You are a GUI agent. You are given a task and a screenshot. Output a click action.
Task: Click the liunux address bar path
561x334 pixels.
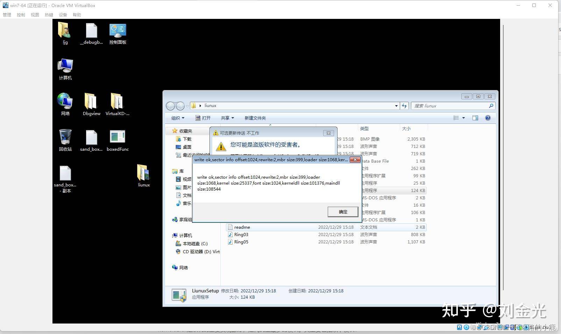click(210, 106)
